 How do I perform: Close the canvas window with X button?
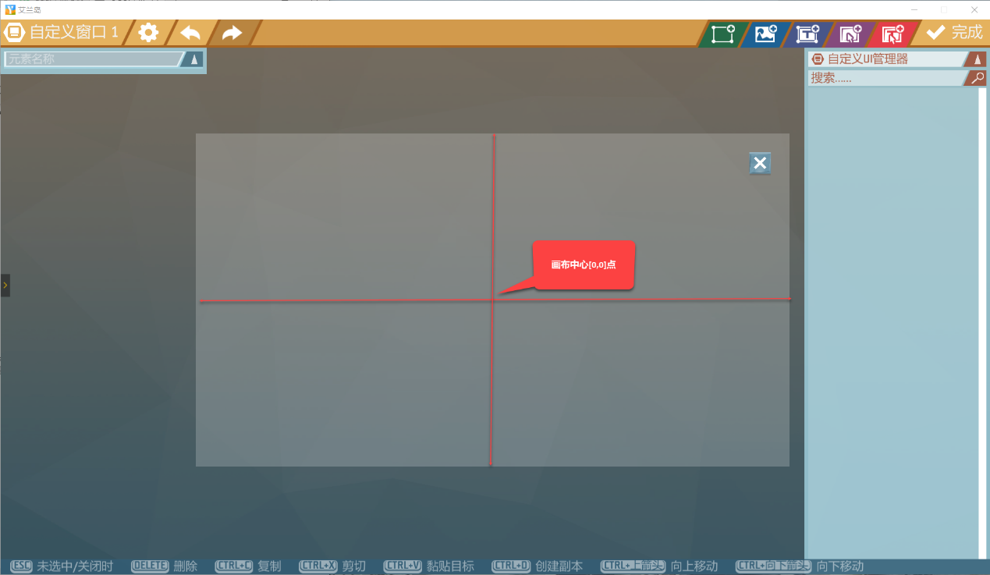click(x=760, y=163)
